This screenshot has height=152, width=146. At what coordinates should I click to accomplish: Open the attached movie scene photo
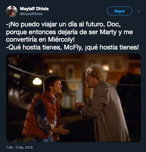pyautogui.click(x=74, y=98)
